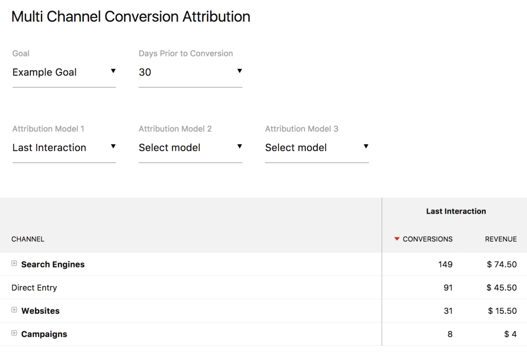Select the Websites channel label

(40, 311)
